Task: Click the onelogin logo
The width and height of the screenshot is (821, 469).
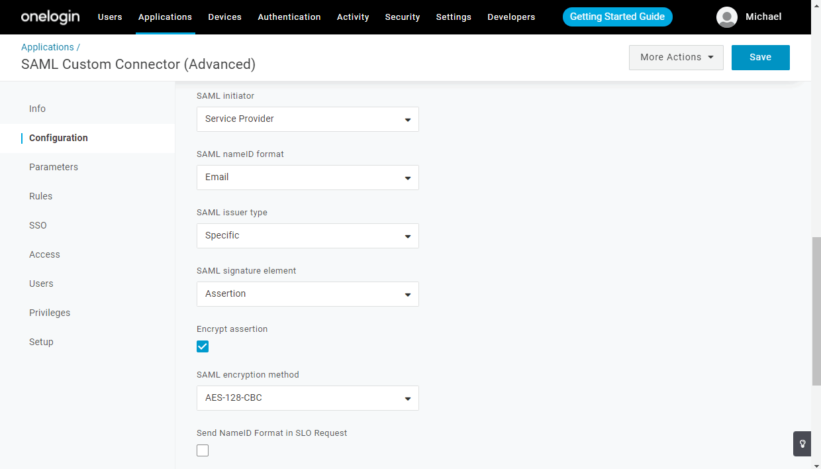Action: tap(50, 17)
